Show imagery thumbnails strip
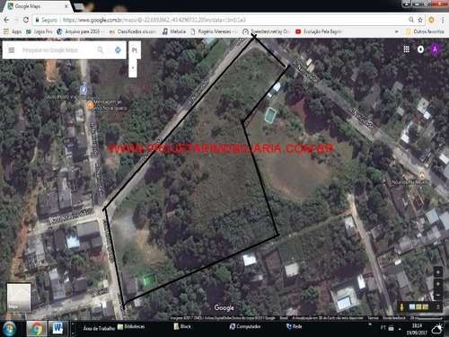This screenshot has height=337, width=449. click(418, 306)
